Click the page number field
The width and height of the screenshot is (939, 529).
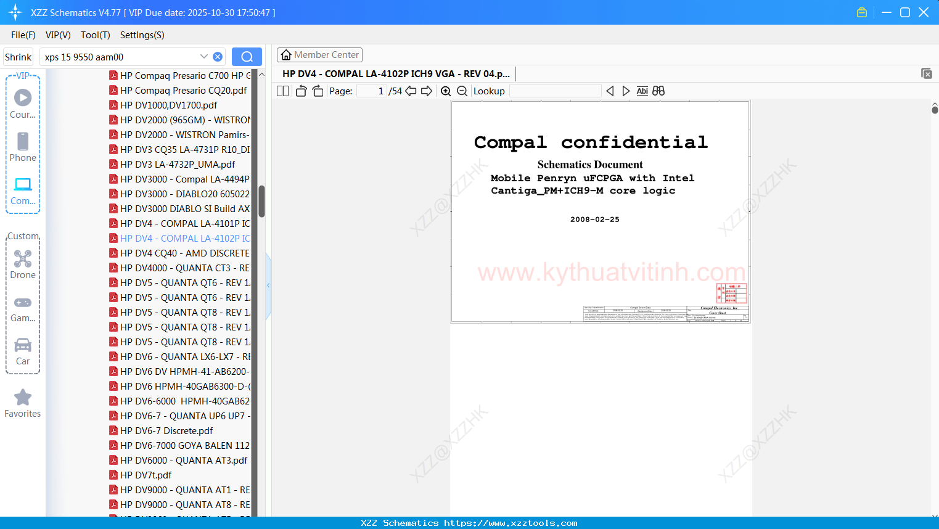tap(372, 91)
